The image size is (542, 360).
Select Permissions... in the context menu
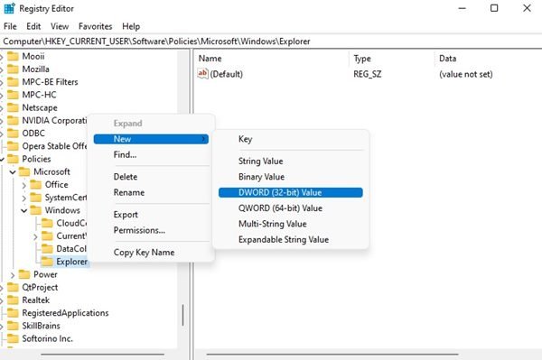pyautogui.click(x=139, y=230)
